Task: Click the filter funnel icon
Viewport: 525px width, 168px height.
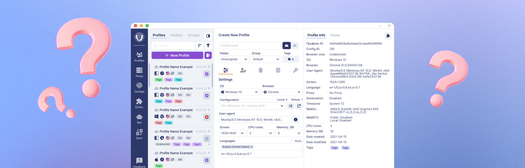Action: [x=208, y=46]
